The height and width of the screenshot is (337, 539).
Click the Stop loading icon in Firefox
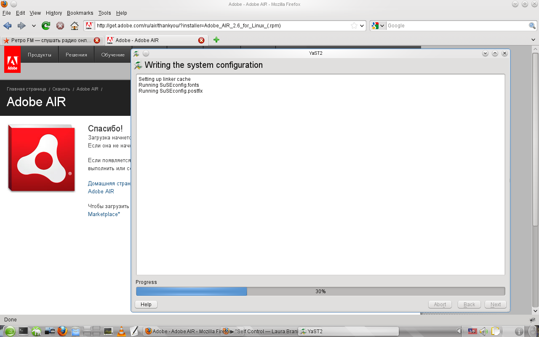[60, 26]
